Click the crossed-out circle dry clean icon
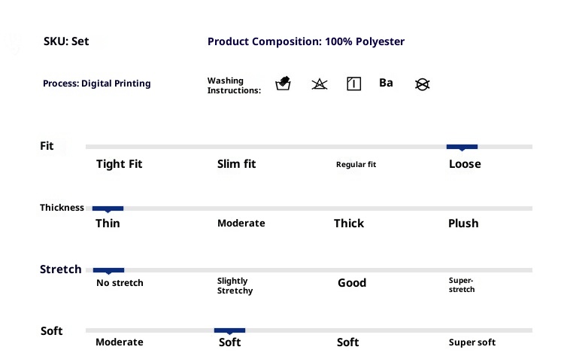The image size is (564, 359). click(x=422, y=84)
